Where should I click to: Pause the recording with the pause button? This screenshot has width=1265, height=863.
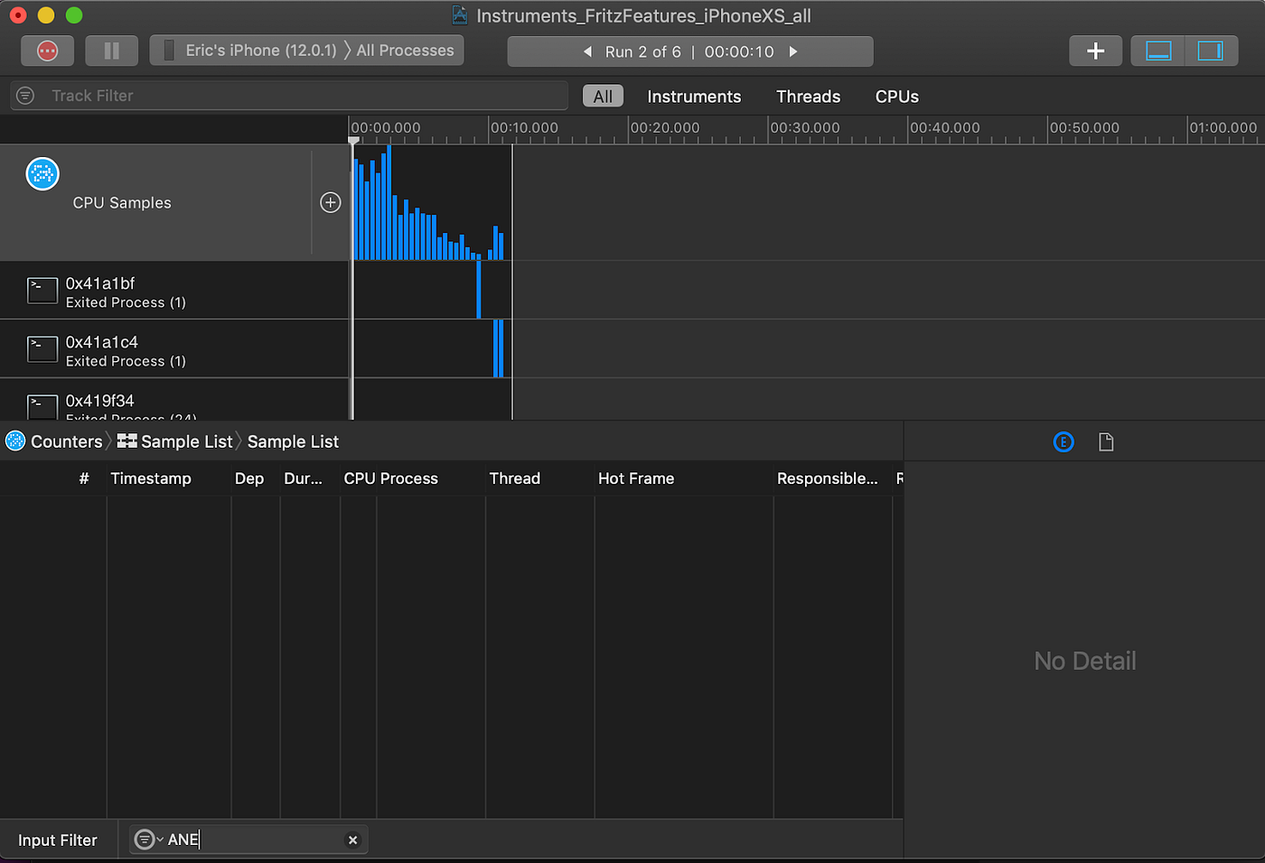tap(111, 51)
